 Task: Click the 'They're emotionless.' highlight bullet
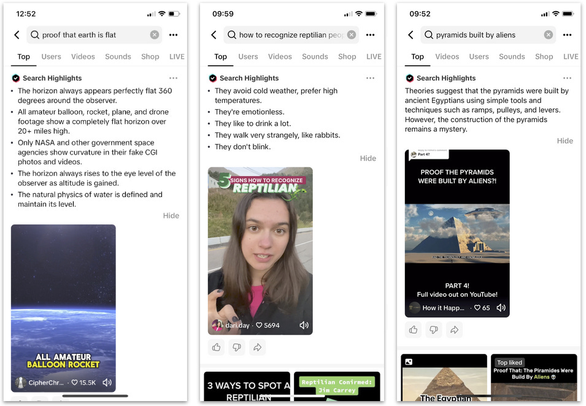point(249,112)
